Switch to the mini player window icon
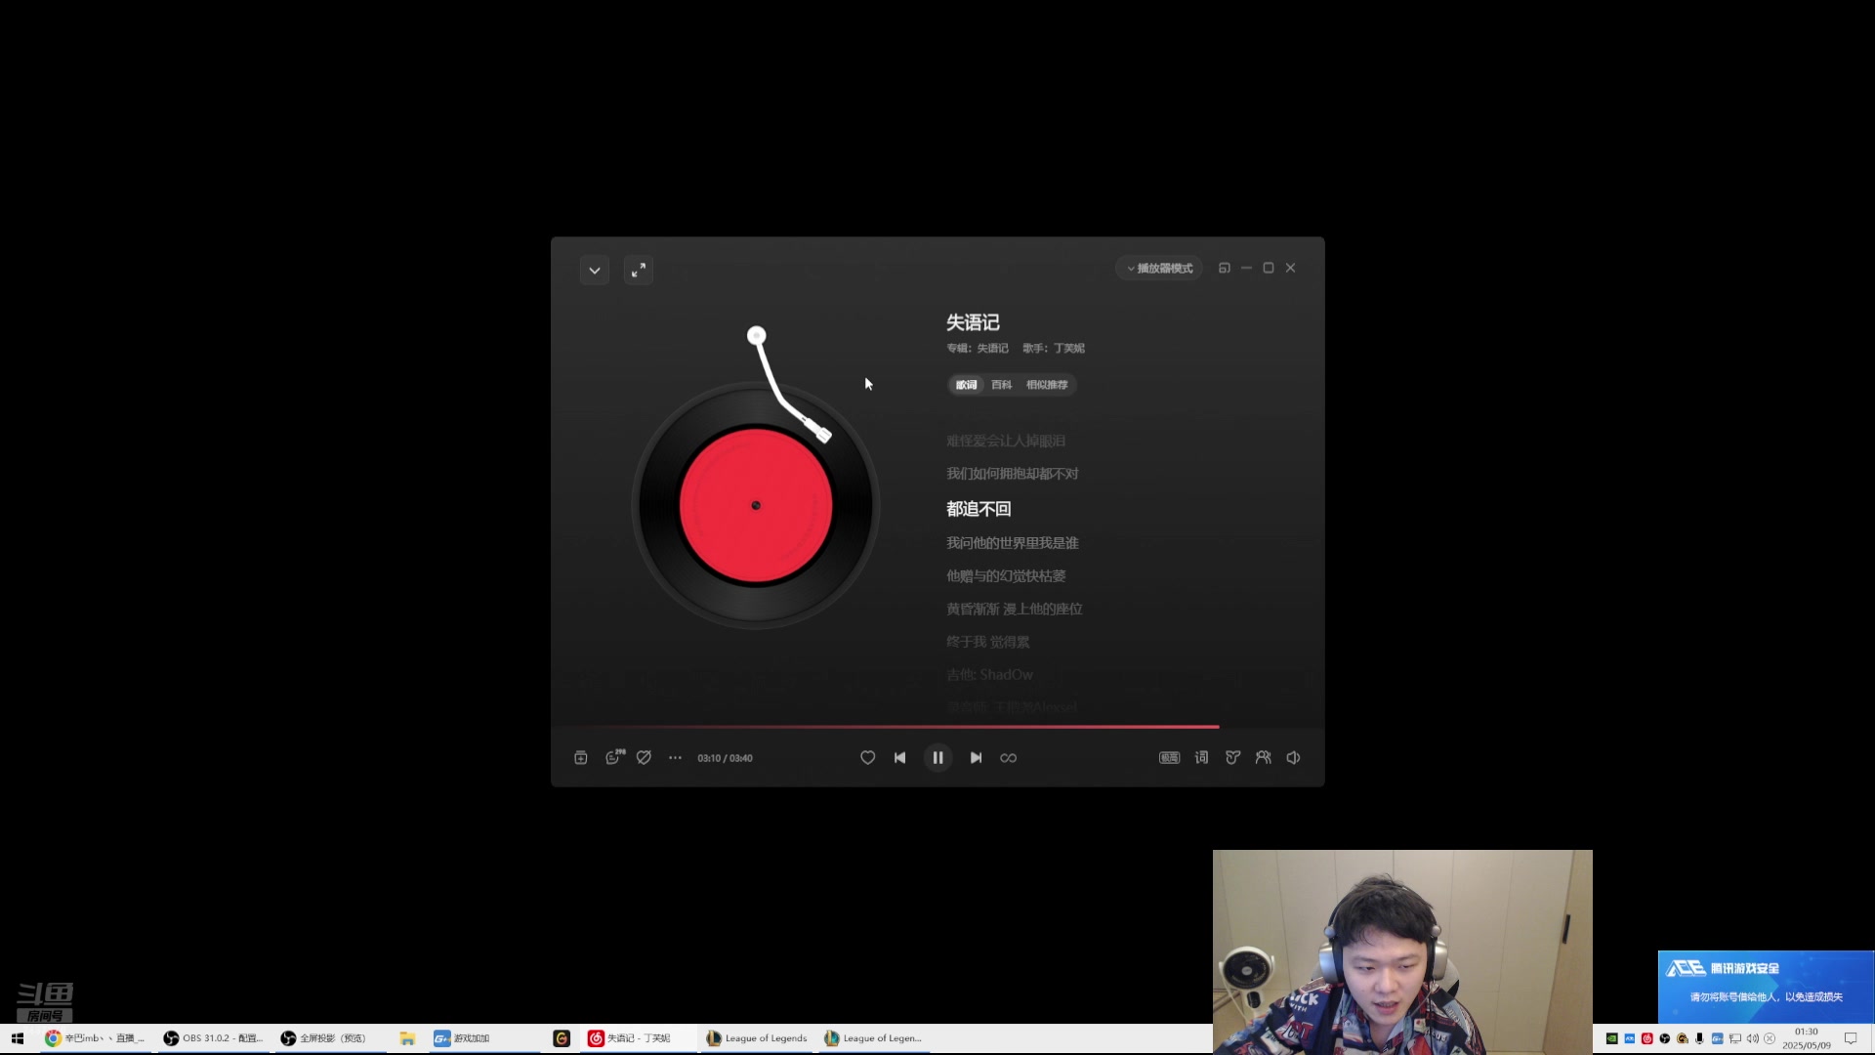This screenshot has width=1875, height=1055. (x=1224, y=268)
